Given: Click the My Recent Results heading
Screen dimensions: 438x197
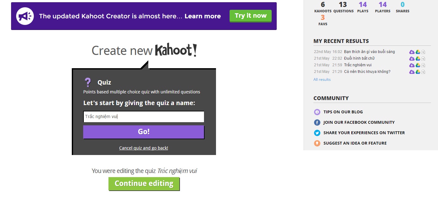Looking at the screenshot, I should click(341, 41).
